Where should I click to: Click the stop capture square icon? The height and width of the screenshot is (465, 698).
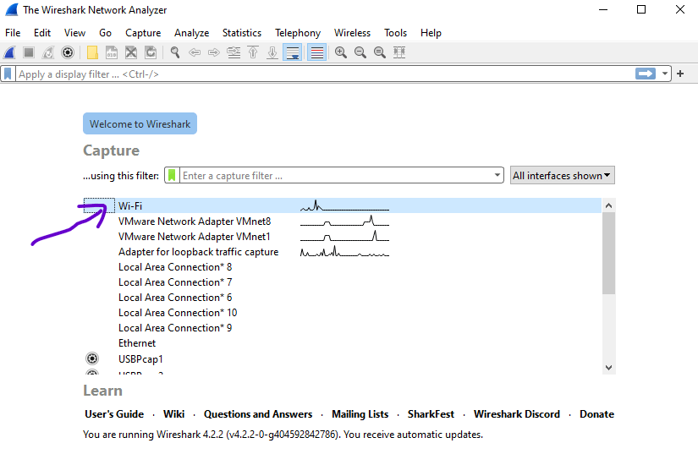pos(29,52)
